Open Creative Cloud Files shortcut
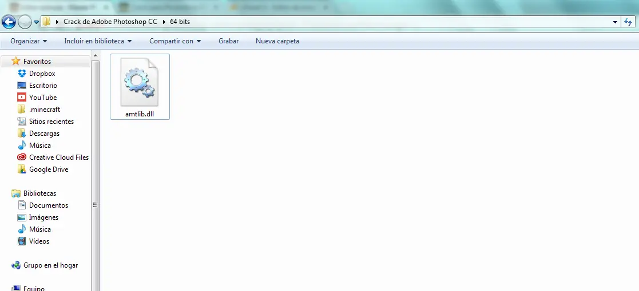 click(59, 157)
